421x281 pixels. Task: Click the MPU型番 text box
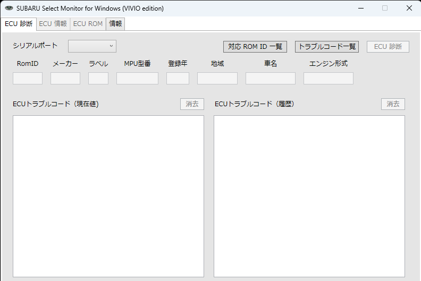tap(137, 79)
